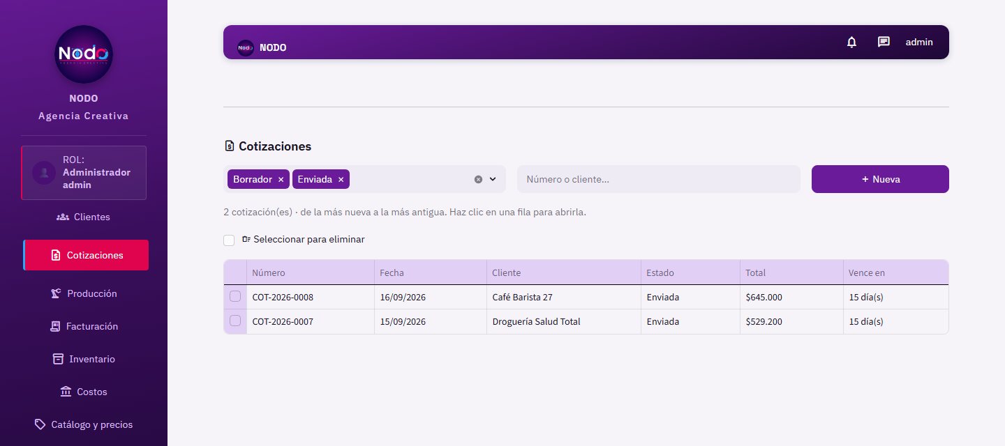This screenshot has width=1005, height=446.
Task: Click the Cotizaciones page heading icon
Action: point(229,146)
